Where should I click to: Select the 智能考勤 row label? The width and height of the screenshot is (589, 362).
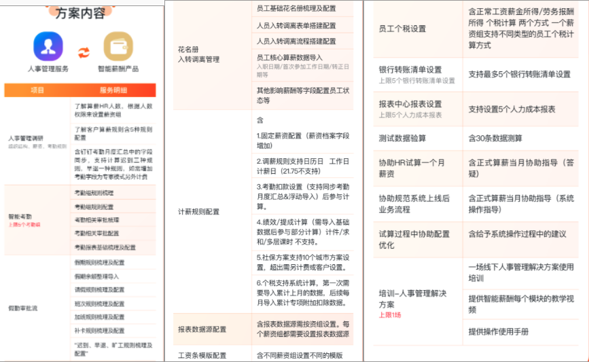tap(20, 216)
